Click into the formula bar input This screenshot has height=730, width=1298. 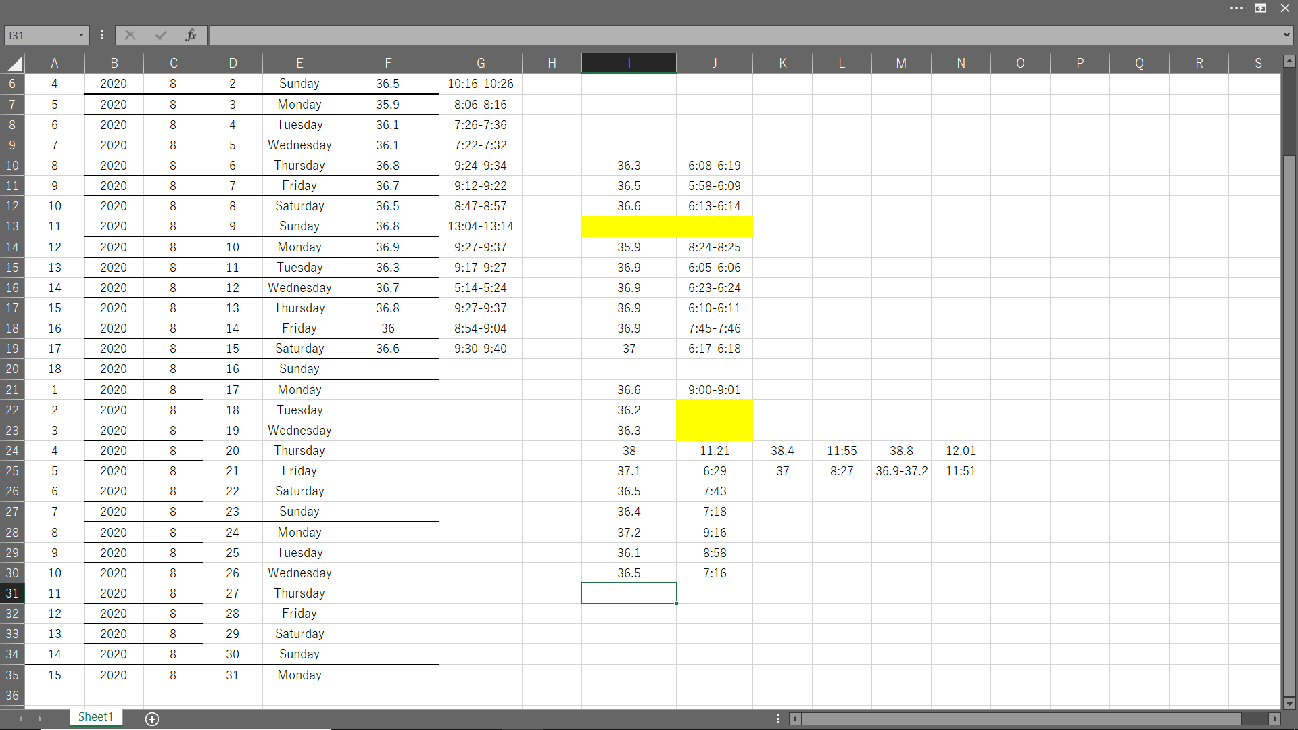click(x=744, y=35)
